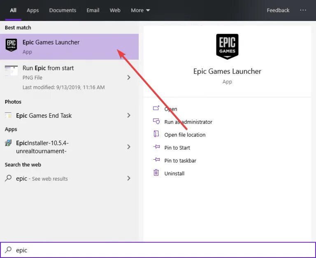The height and width of the screenshot is (258, 316).
Task: Expand Epic Games End Task chevron
Action: pos(129,115)
